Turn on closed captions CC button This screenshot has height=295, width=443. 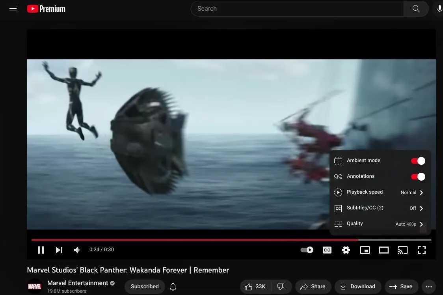pyautogui.click(x=327, y=250)
